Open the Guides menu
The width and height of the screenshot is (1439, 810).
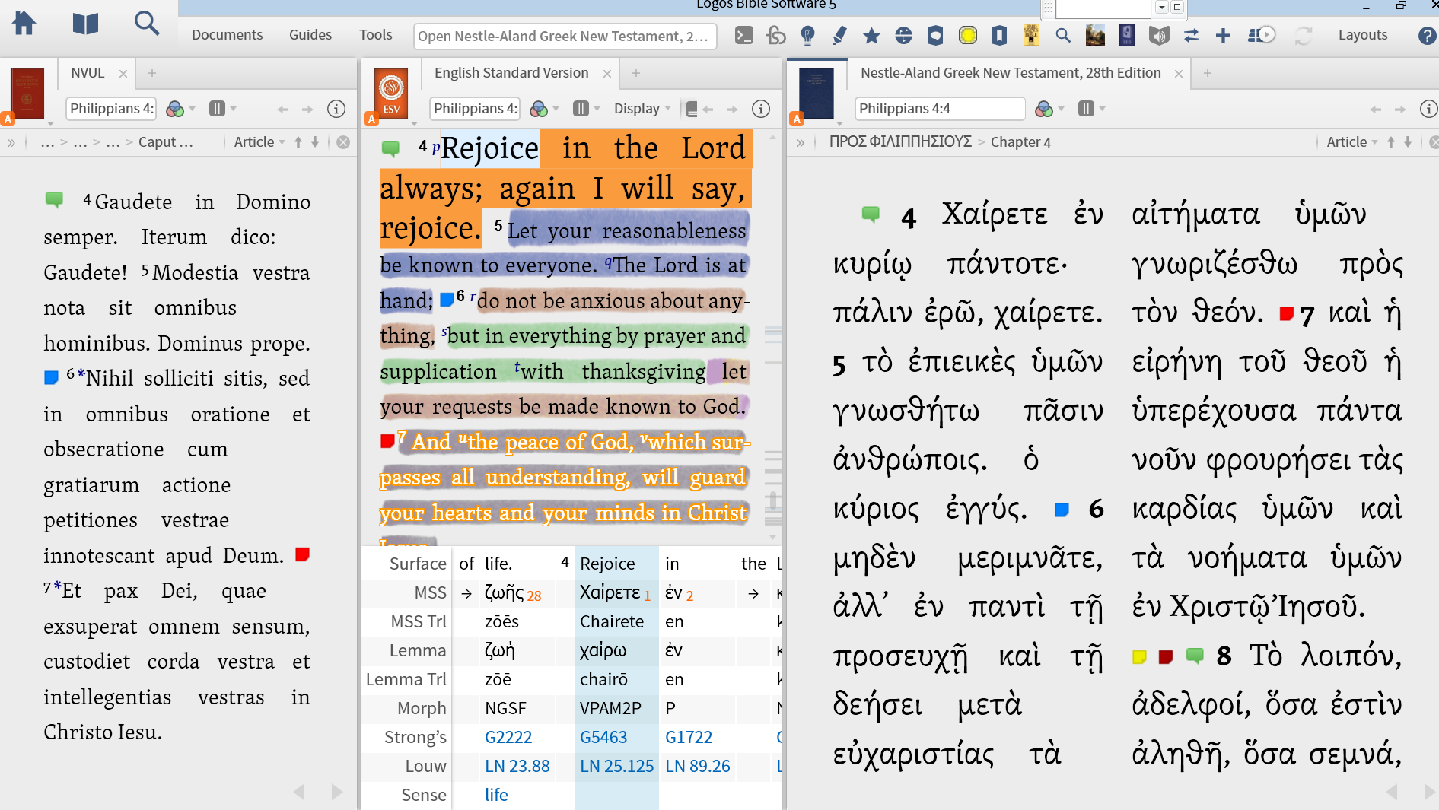310,35
